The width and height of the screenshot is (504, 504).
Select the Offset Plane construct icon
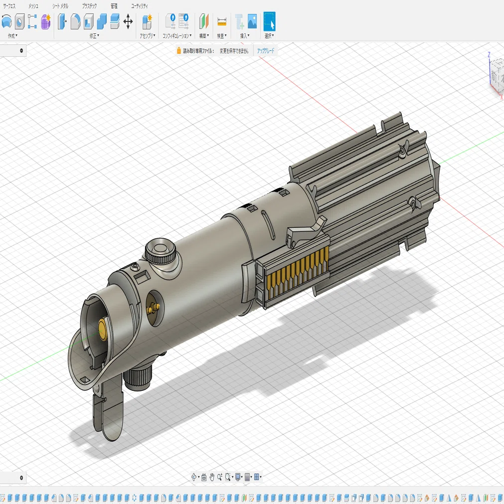click(x=204, y=21)
